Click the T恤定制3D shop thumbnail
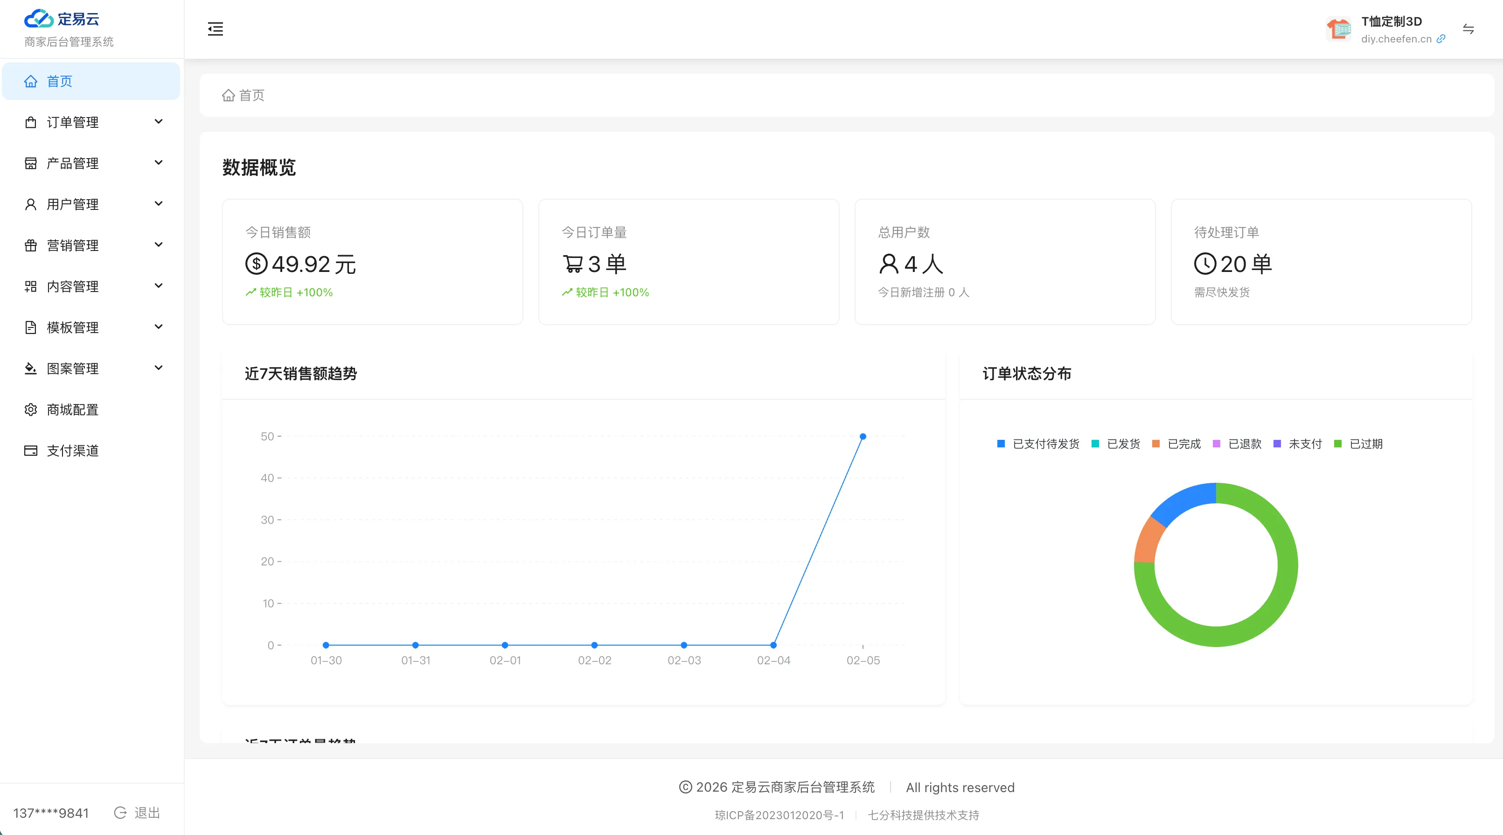 1339,28
